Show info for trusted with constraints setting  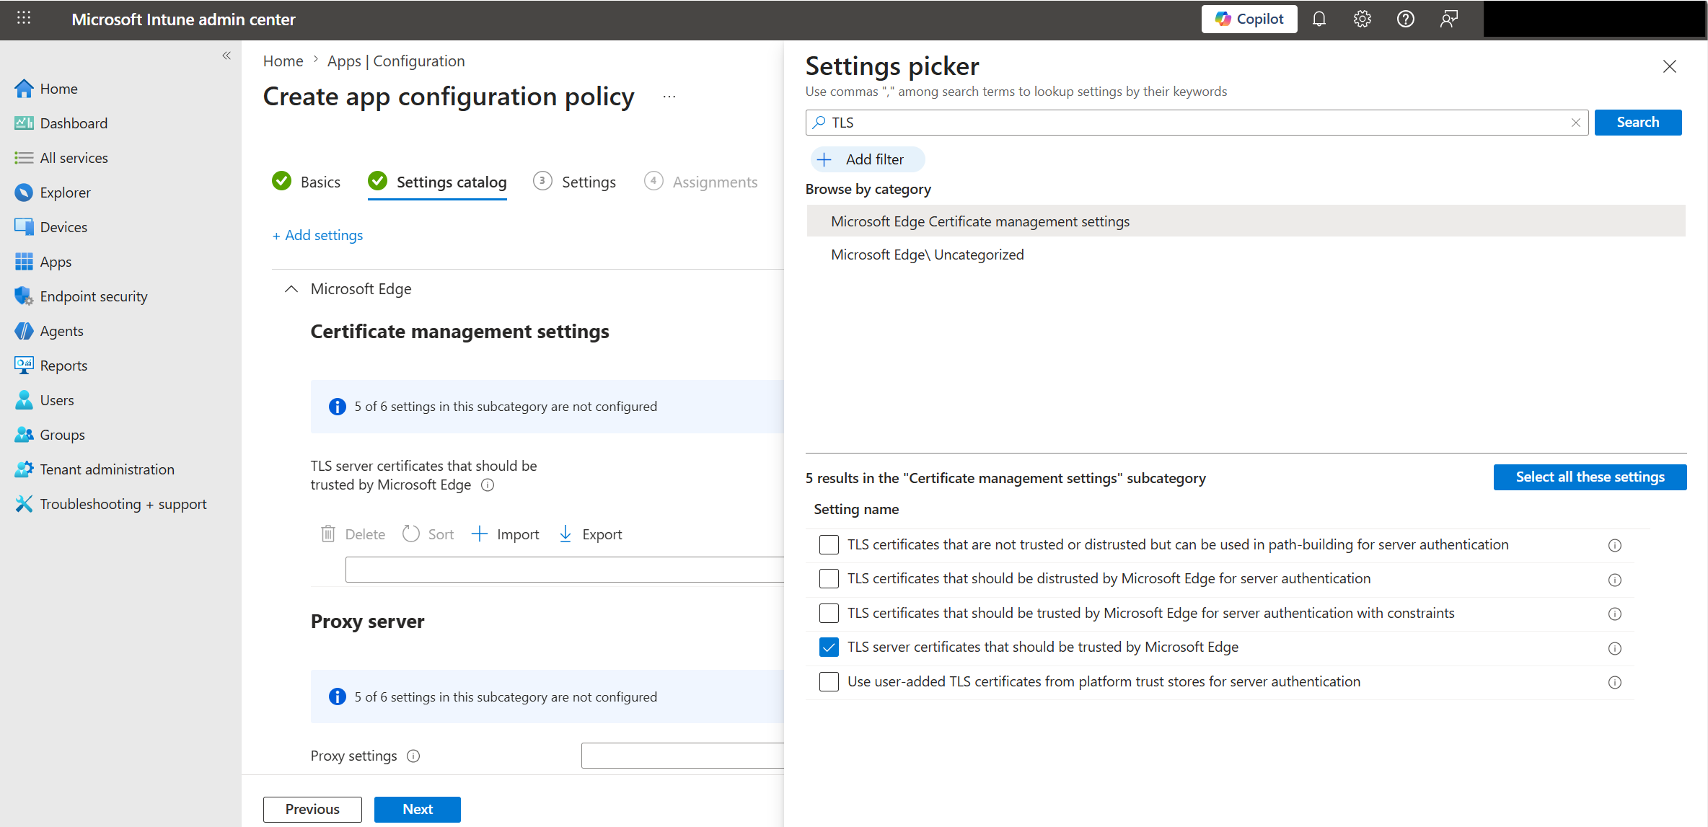[x=1615, y=614]
